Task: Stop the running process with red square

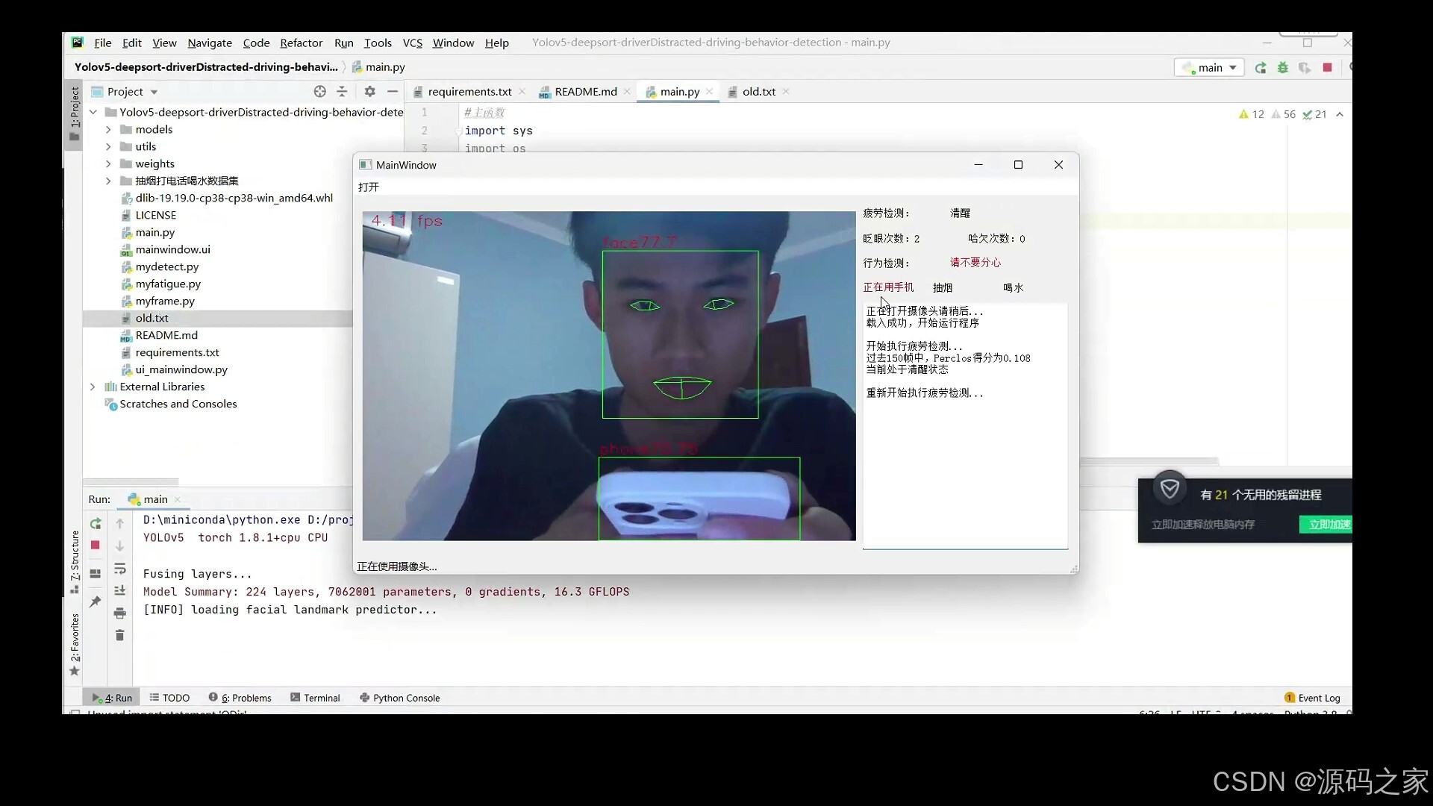Action: 1327,68
